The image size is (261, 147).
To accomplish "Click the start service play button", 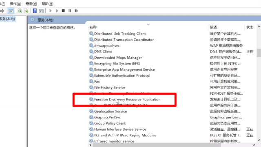I will [x=51, y=11].
